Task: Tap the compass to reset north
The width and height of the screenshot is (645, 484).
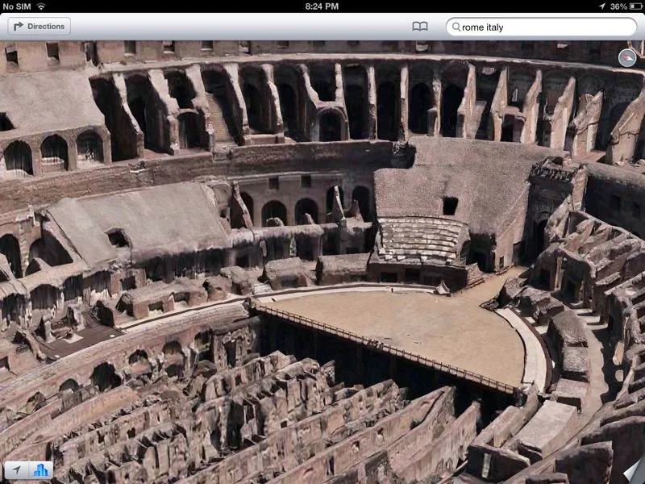Action: point(626,57)
